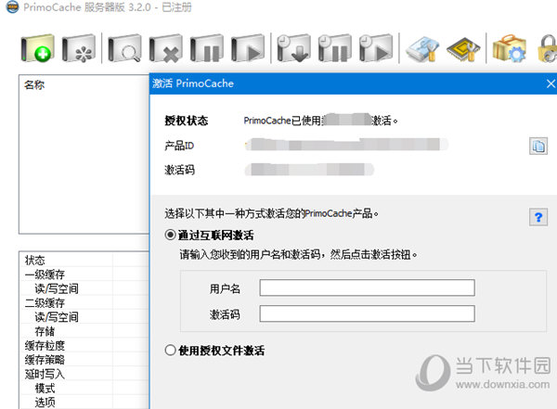Select the 缓存粒度 row
Viewport: 557px width, 409px height.
(x=84, y=345)
